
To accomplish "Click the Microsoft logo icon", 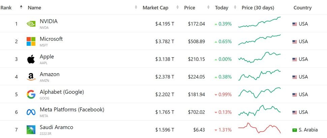I will [x=31, y=41].
